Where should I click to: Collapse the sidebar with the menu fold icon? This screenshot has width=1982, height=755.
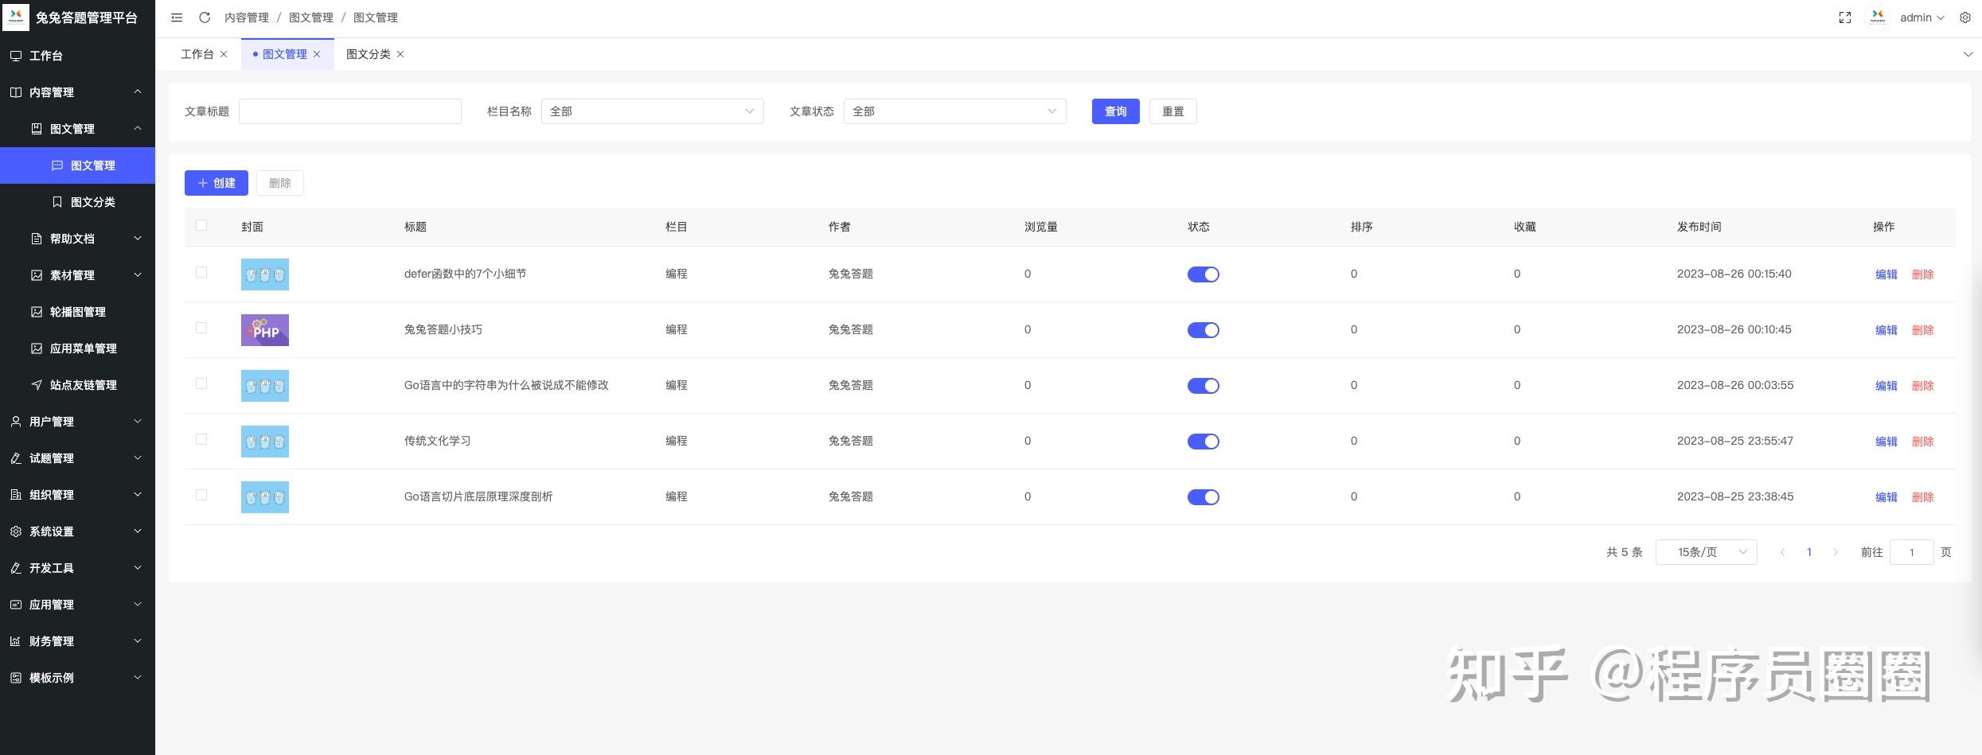coord(177,18)
